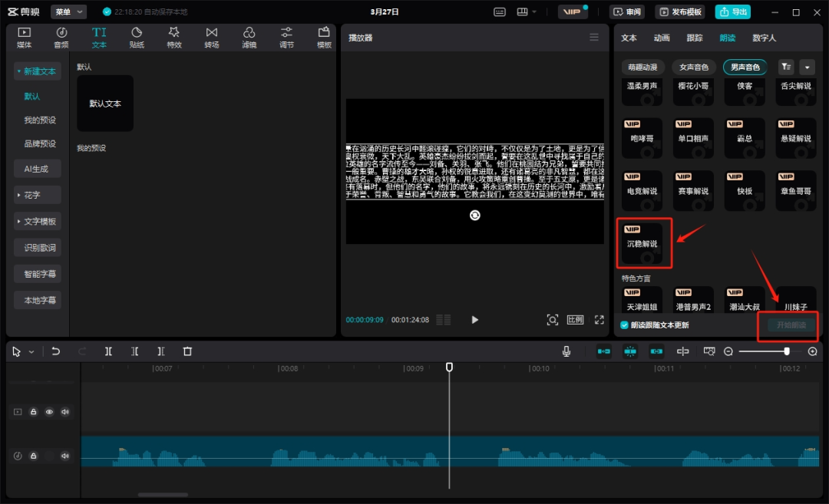This screenshot has width=829, height=504.
Task: Switch to the 跟踪 tab
Action: pos(694,38)
